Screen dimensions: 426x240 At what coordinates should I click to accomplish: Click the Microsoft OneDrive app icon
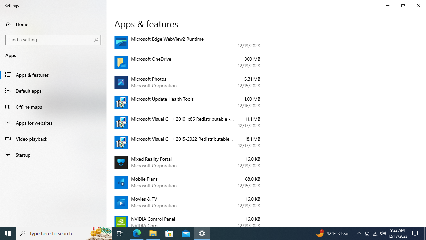click(121, 62)
